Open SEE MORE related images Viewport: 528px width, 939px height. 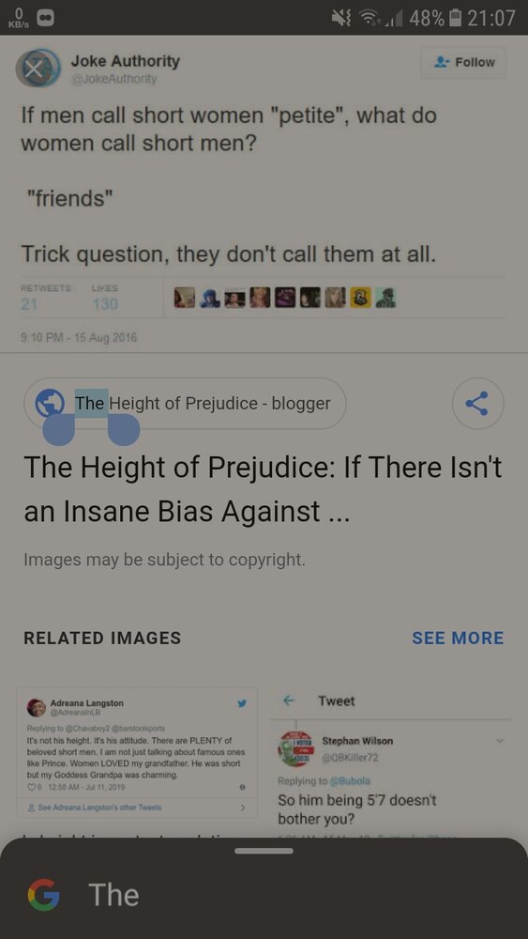(x=458, y=638)
